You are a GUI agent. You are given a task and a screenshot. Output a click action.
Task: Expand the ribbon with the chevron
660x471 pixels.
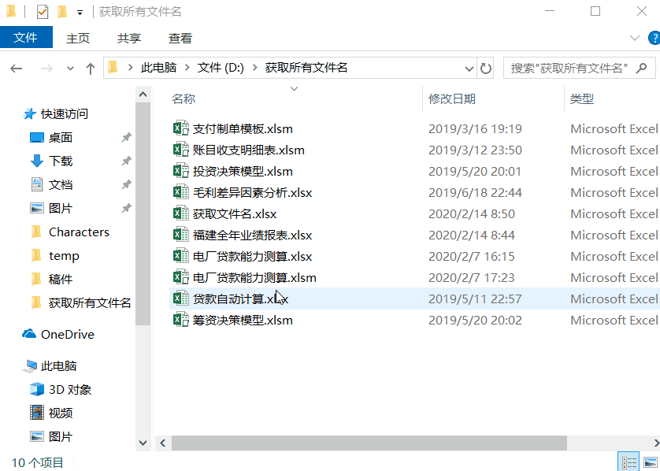point(634,39)
